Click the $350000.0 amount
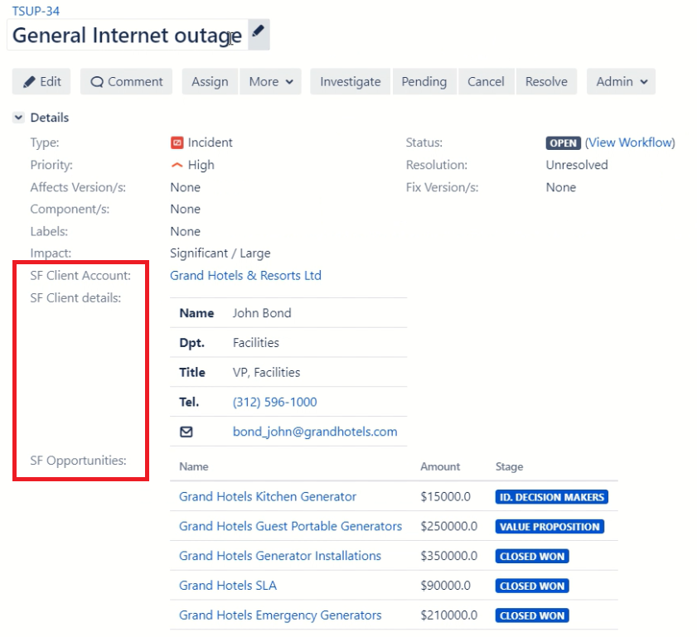 coord(449,556)
